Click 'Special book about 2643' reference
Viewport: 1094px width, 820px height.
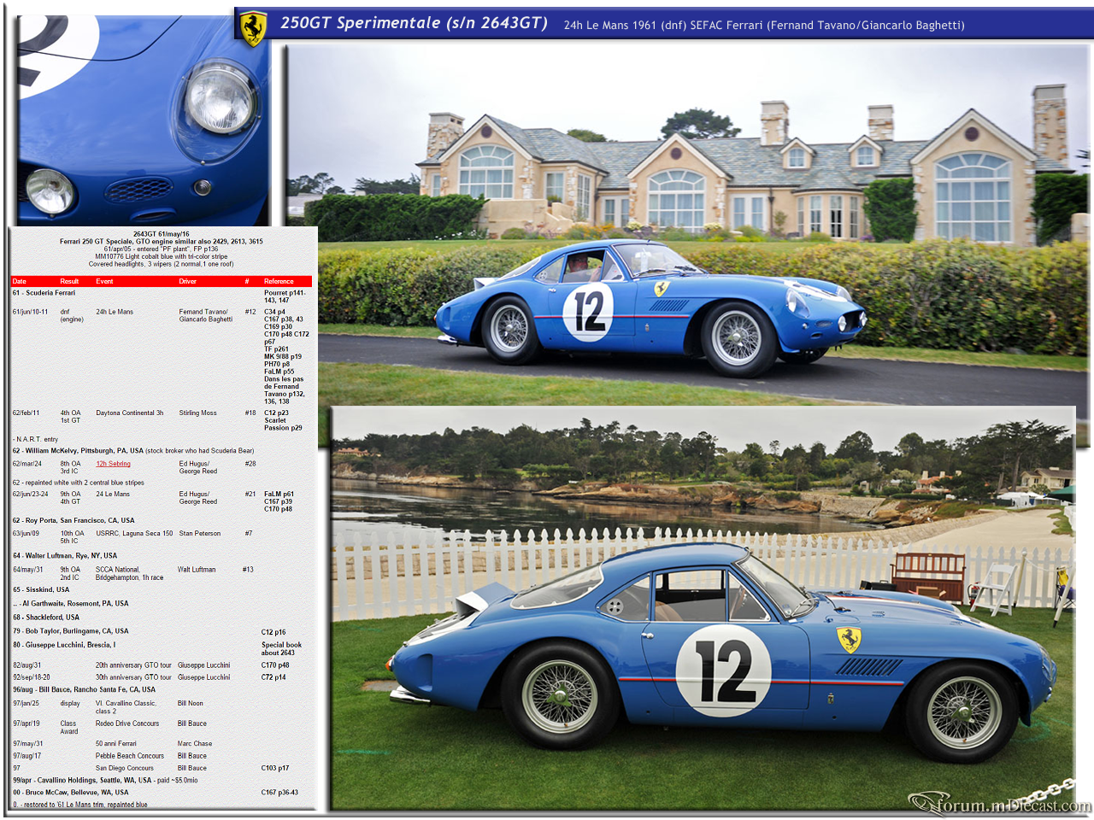(281, 648)
